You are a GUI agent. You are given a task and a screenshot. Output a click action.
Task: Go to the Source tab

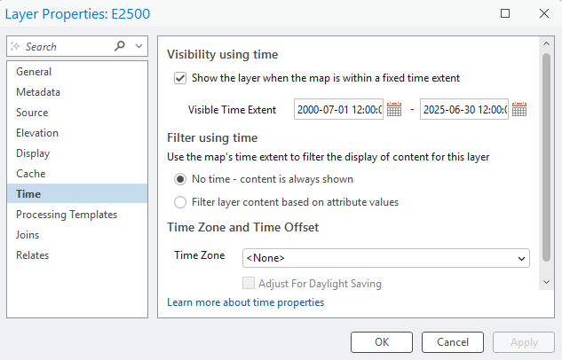point(32,113)
